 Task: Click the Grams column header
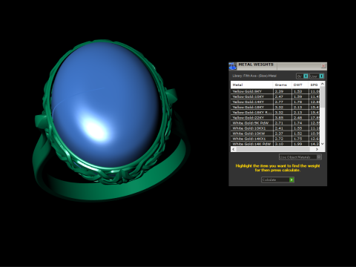[283, 85]
